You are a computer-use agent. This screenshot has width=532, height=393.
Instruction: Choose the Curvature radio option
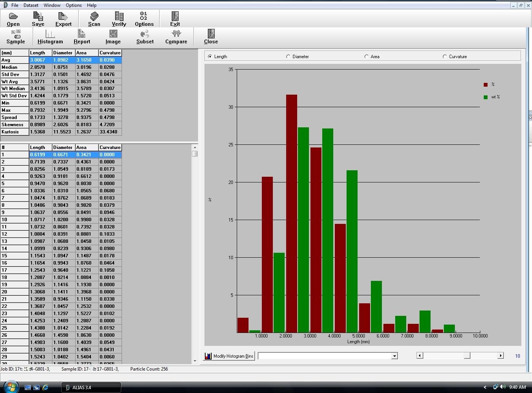click(x=445, y=57)
